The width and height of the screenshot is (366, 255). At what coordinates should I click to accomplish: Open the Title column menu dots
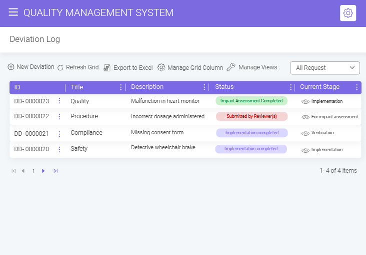(x=120, y=87)
